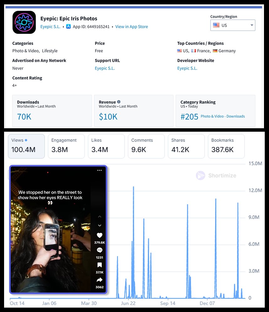Screen dimensions: 269x312
Task: Click the tallest June chart spike
Action: point(133,188)
